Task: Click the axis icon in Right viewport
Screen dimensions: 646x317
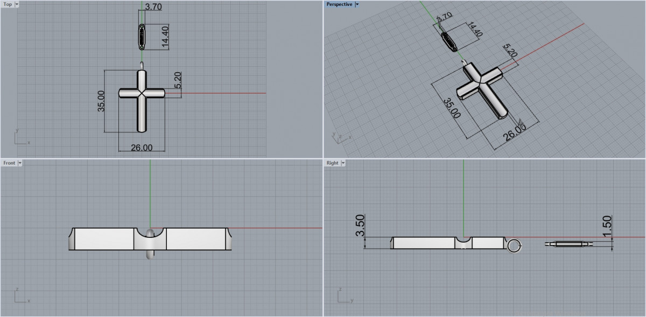Action: click(343, 297)
